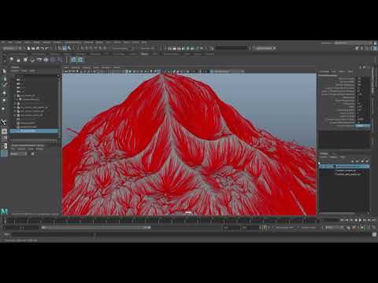Create a polygon sphere from the shelf
This screenshot has width=378, height=283.
pos(12,60)
